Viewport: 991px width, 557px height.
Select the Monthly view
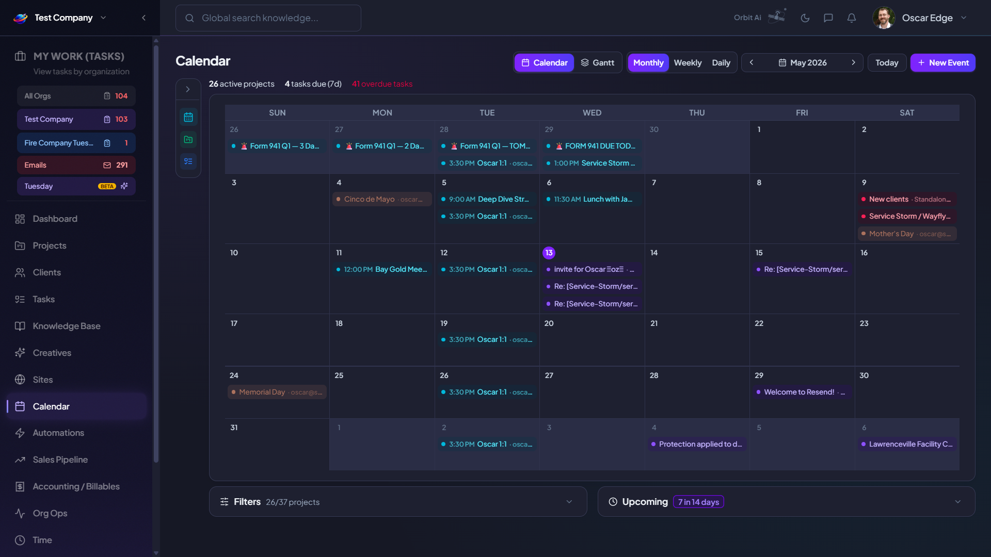(648, 63)
